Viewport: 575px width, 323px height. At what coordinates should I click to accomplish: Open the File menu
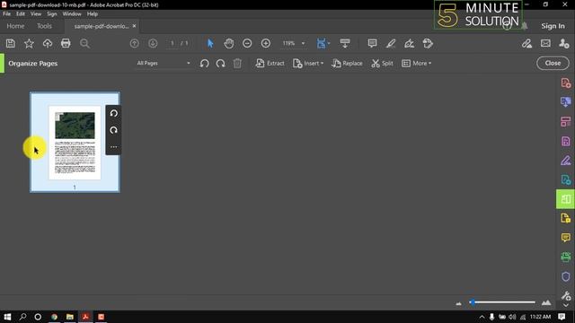click(6, 14)
